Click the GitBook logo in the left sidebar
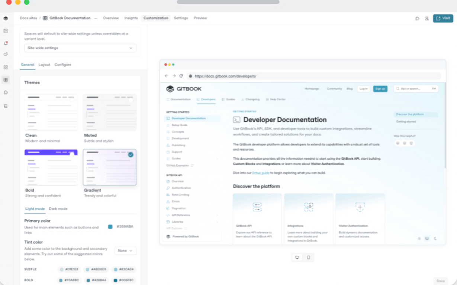This screenshot has width=457, height=285. pos(6,18)
